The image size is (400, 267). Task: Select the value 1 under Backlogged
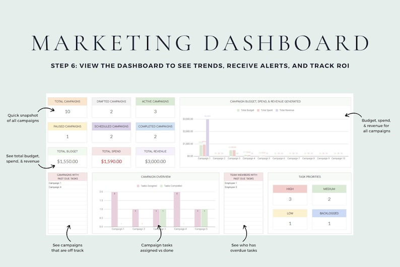[329, 223]
